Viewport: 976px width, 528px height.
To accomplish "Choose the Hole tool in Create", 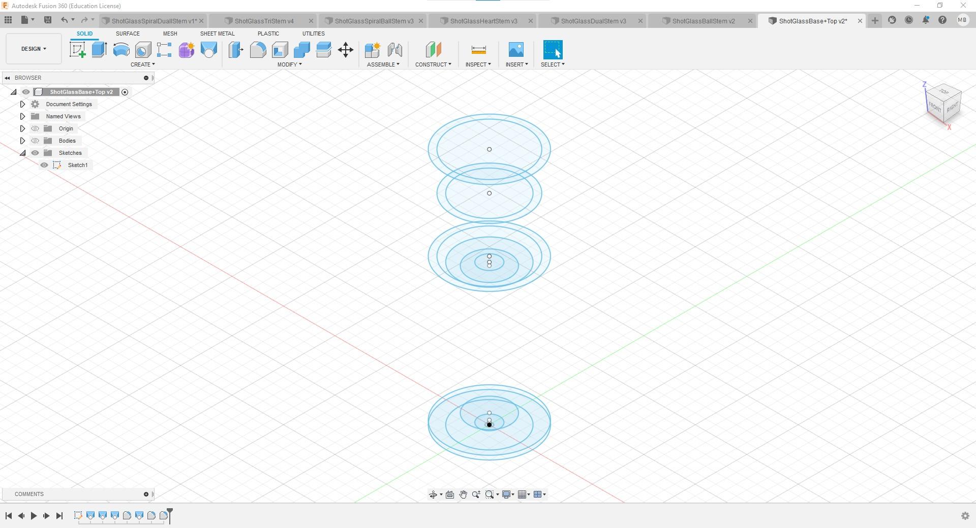I will (x=143, y=50).
